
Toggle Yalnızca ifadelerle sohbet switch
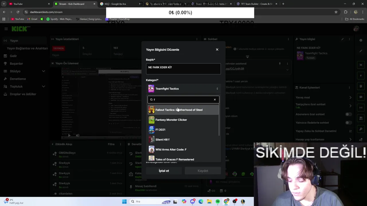[x=348, y=123]
